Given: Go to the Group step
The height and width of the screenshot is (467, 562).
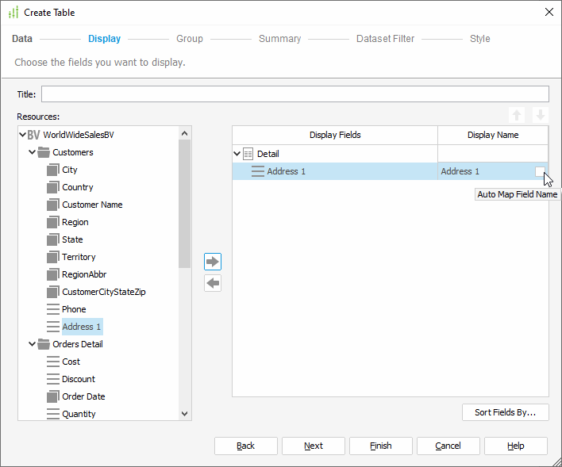Looking at the screenshot, I should (x=190, y=39).
